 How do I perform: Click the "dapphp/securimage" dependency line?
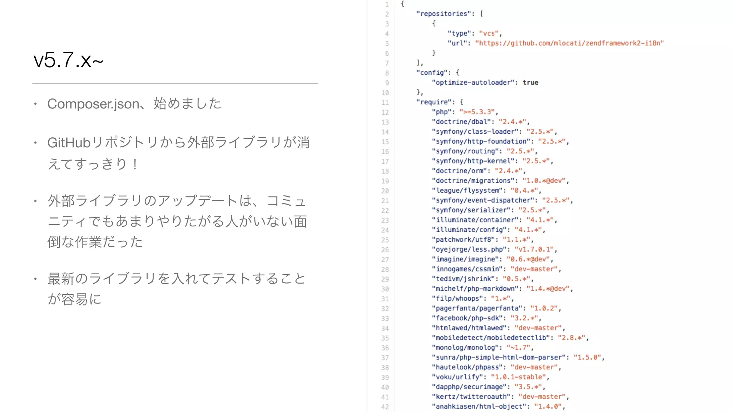489,387
